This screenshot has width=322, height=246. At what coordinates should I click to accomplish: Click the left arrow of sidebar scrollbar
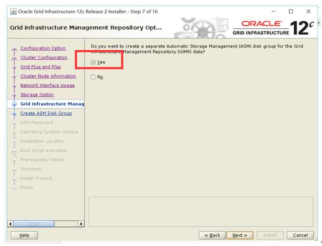coord(10,224)
